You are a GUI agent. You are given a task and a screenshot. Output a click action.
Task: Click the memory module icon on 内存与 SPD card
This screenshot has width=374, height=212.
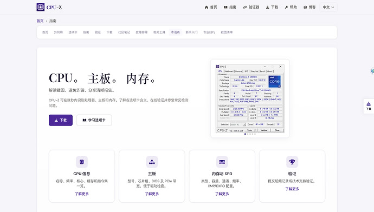[x=222, y=162]
